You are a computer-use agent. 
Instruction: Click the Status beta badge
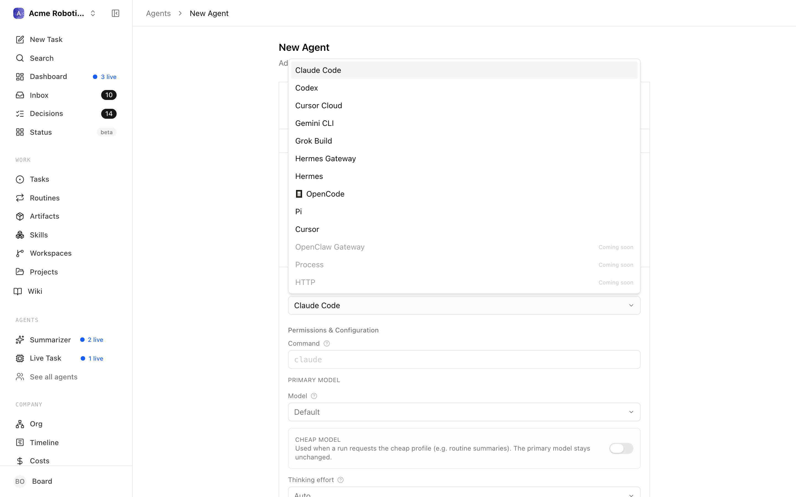pyautogui.click(x=107, y=132)
